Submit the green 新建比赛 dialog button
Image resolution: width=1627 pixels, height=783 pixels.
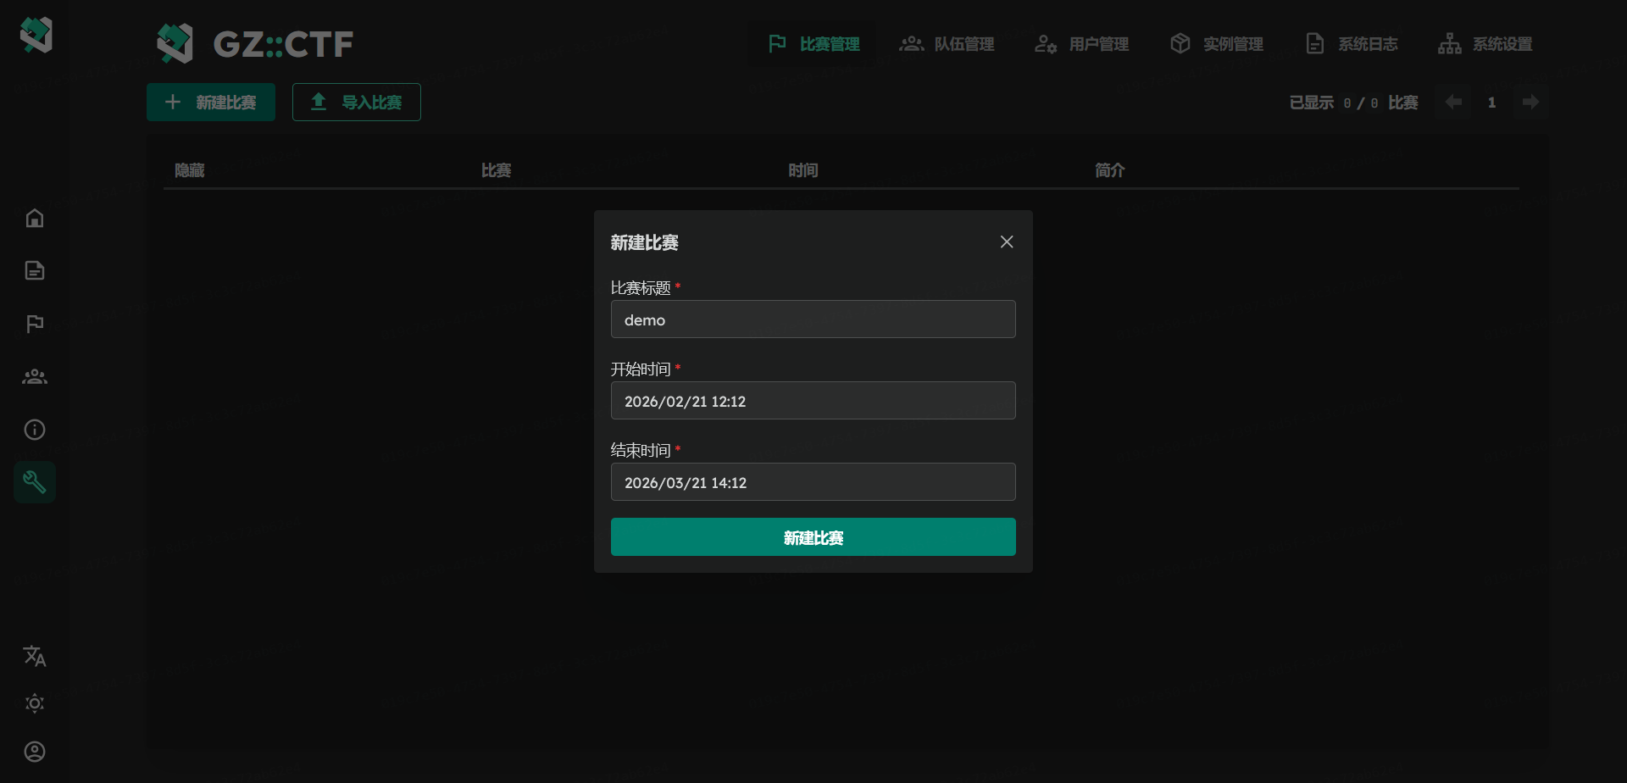click(813, 537)
